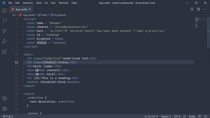Open the feedback icon in status bar
The image size is (210, 118).
point(199,116)
